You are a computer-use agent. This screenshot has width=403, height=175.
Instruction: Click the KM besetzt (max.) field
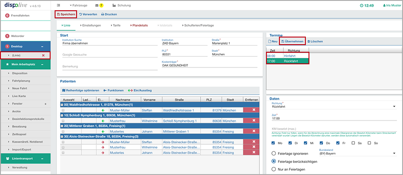(334, 129)
